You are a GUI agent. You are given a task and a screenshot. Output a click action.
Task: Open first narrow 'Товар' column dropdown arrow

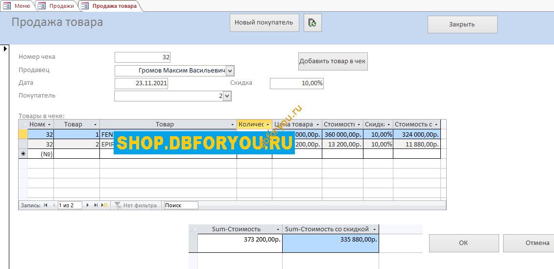(x=95, y=124)
